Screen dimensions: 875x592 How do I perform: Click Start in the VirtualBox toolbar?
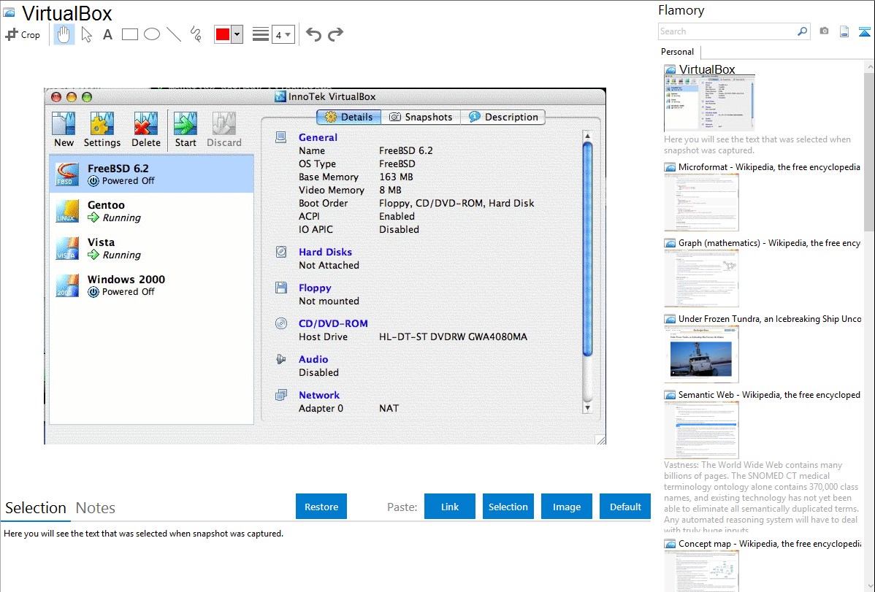tap(186, 129)
